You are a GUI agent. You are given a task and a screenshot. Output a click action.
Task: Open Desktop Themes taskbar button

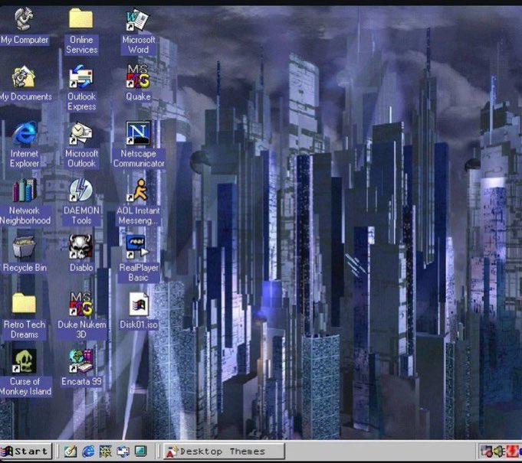225,452
